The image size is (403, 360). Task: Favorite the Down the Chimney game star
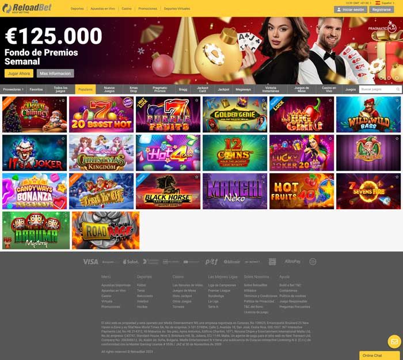(x=63, y=101)
